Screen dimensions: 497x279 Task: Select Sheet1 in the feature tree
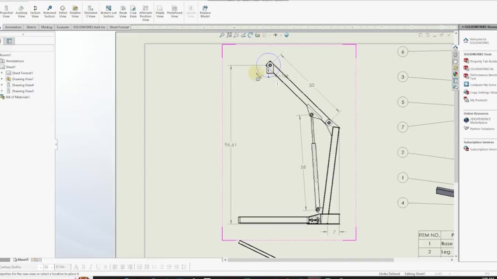[10, 67]
